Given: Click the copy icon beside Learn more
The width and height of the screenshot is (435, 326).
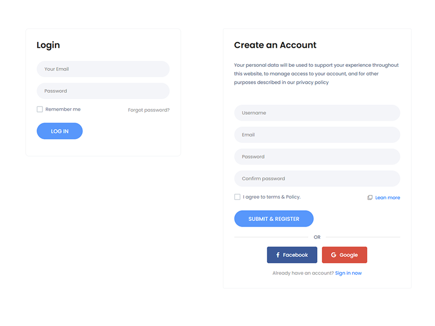Looking at the screenshot, I should 370,198.
